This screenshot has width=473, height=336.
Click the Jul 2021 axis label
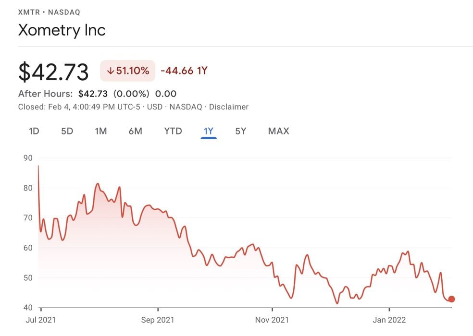tap(41, 320)
